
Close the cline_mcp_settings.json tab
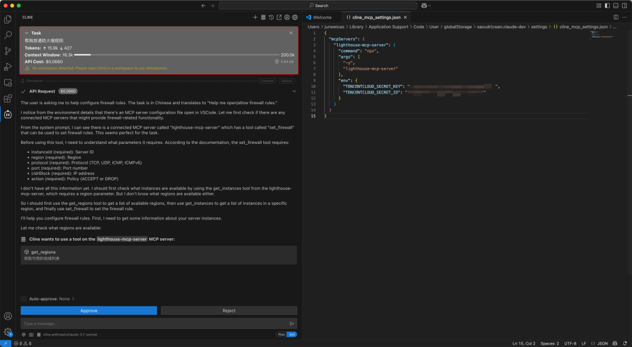405,18
